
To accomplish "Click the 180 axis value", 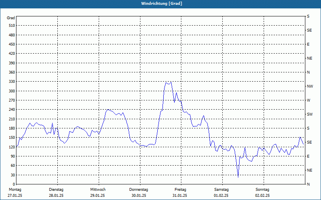I will click(12, 128).
